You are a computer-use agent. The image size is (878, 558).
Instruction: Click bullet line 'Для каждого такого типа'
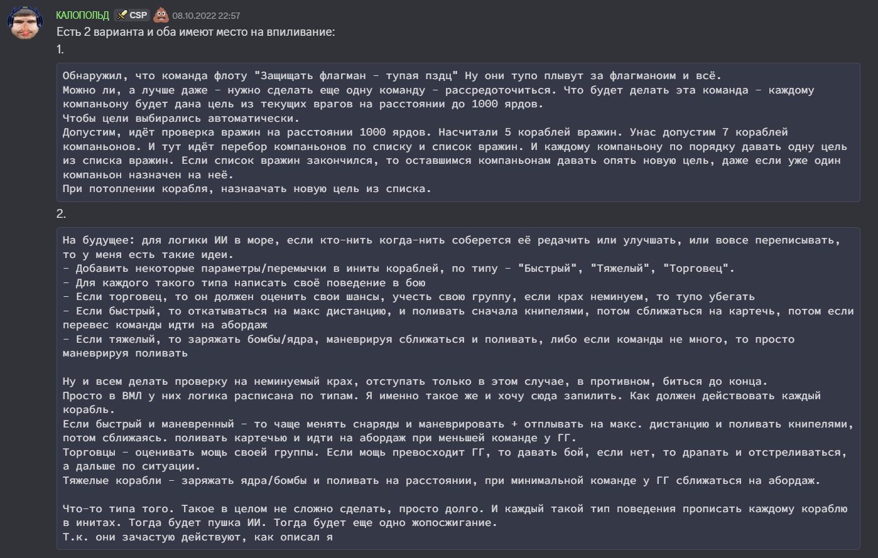point(244,282)
